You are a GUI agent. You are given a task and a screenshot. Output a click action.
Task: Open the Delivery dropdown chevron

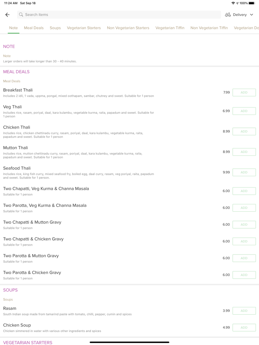click(252, 15)
